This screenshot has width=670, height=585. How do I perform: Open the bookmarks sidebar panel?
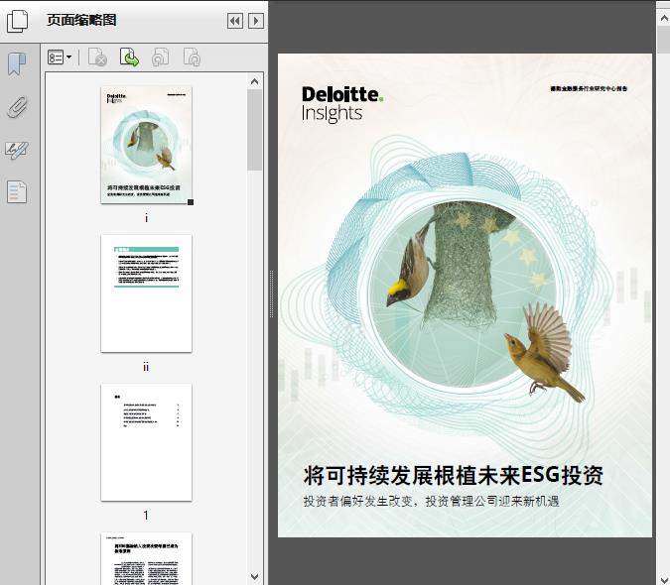pos(17,64)
